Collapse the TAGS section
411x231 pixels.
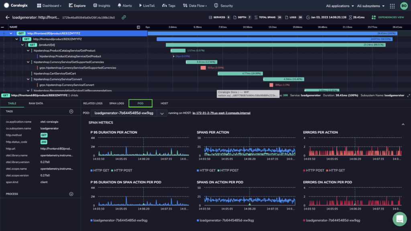point(71,112)
